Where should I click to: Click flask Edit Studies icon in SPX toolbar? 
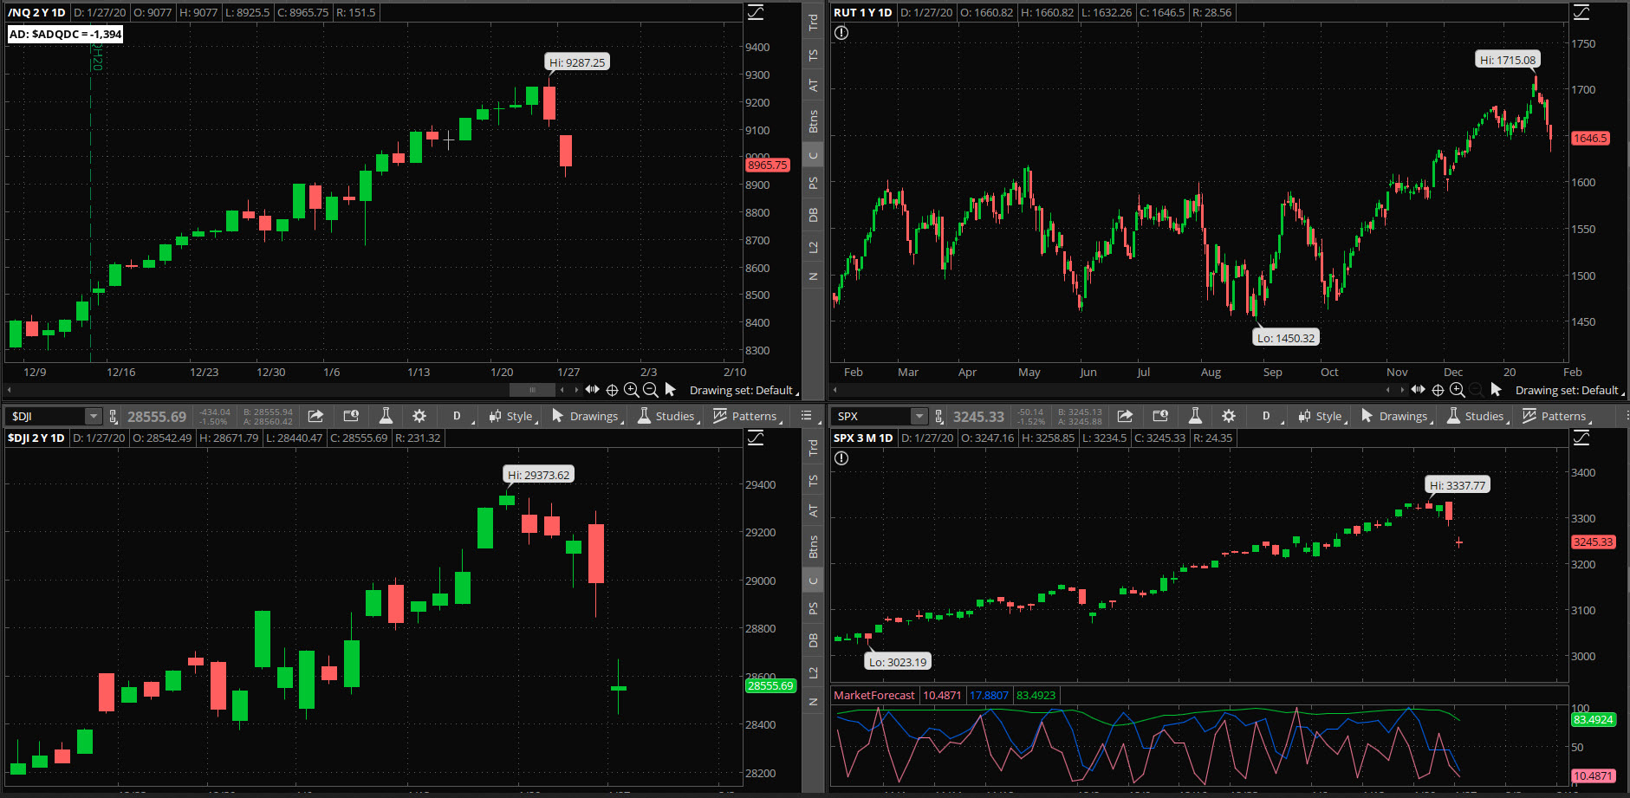(1195, 416)
